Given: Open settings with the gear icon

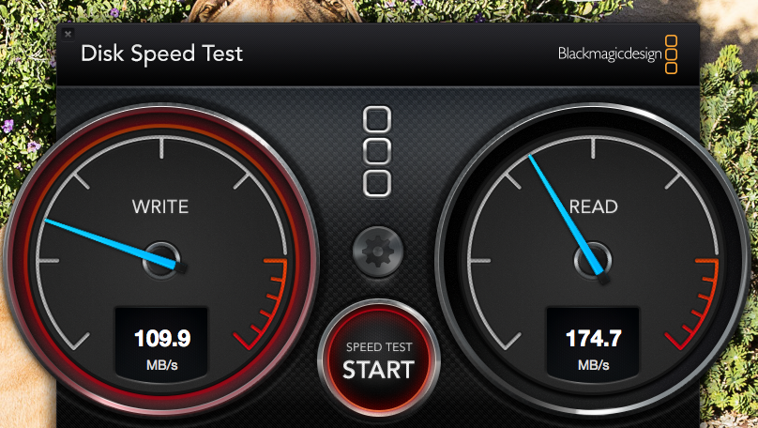Looking at the screenshot, I should pos(377,252).
